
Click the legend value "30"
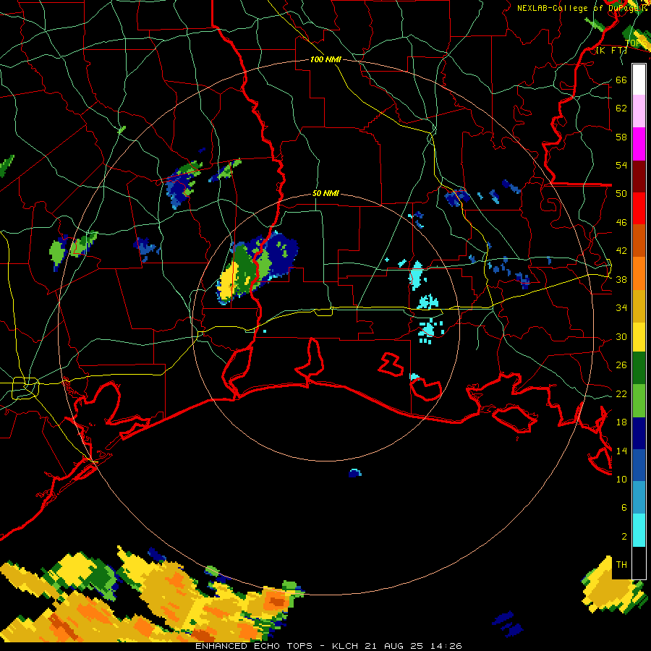click(x=621, y=336)
